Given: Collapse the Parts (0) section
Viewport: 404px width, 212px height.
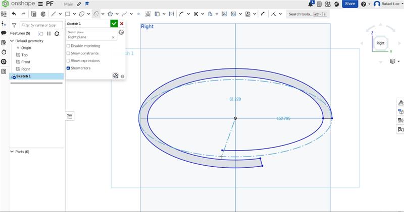Looking at the screenshot, I should click(12, 152).
